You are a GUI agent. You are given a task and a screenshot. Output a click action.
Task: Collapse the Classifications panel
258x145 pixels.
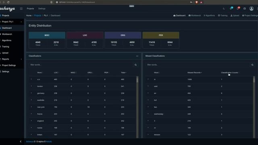pos(137,56)
